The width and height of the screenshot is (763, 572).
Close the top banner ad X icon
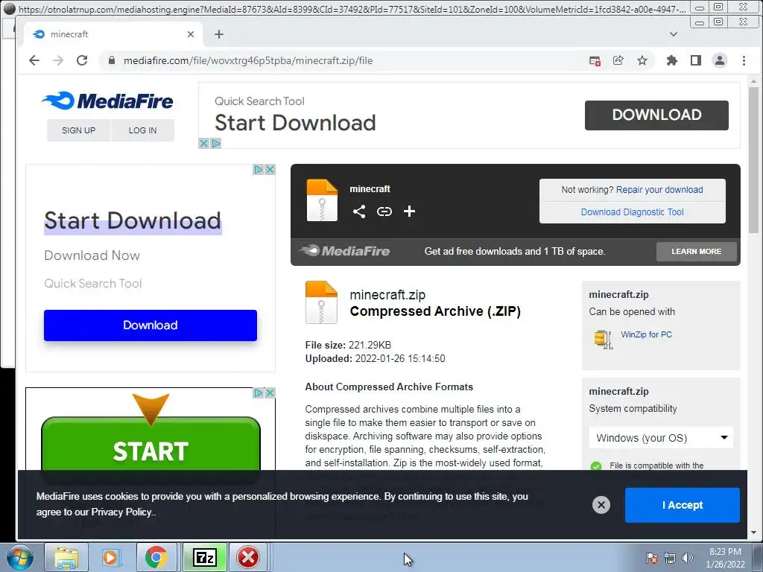(204, 144)
